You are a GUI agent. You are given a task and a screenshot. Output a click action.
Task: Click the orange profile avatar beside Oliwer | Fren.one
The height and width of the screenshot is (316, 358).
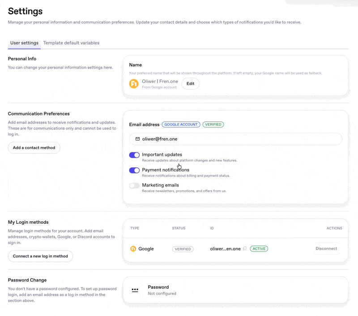click(x=134, y=84)
